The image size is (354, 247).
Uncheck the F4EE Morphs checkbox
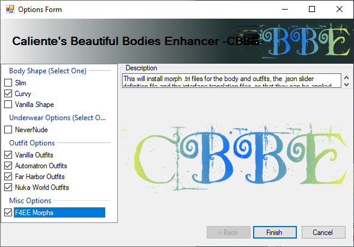click(x=8, y=213)
